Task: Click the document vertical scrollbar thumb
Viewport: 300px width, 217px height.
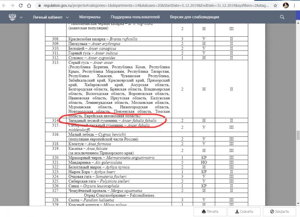Action: pos(298,135)
